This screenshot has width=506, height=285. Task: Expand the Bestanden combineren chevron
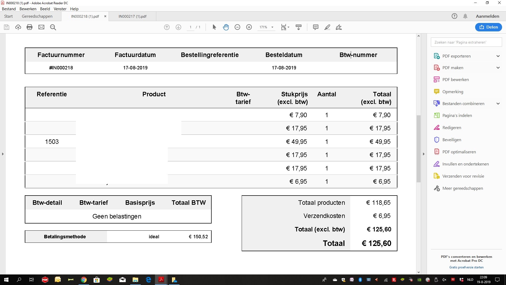click(x=498, y=103)
